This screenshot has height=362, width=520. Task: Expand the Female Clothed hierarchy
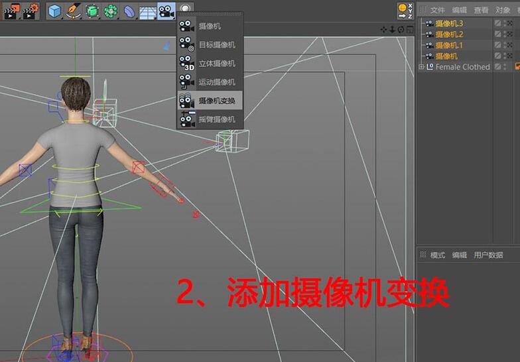coord(421,67)
